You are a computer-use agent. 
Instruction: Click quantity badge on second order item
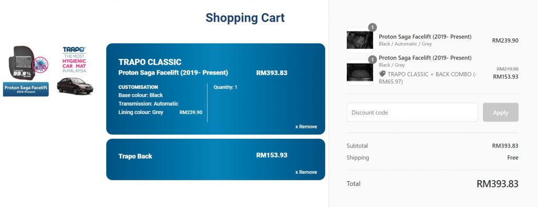point(373,60)
